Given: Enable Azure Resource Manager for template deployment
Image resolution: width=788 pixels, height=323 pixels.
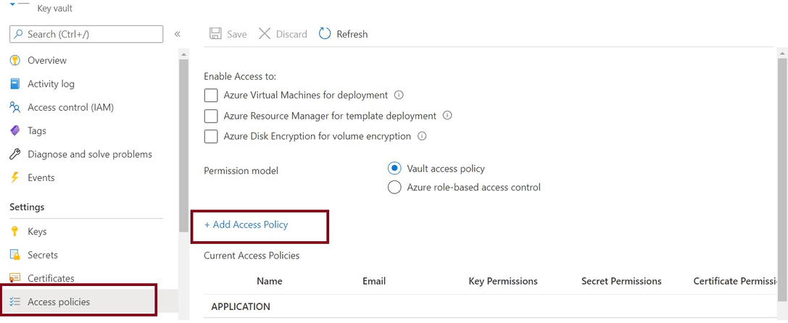Looking at the screenshot, I should tap(211, 116).
